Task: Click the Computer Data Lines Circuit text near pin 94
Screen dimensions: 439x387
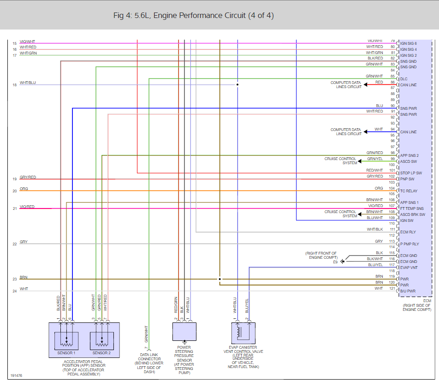Action: click(x=346, y=131)
